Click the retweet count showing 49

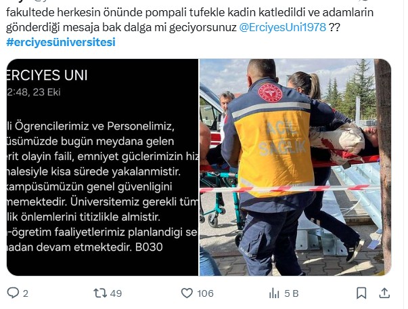click(116, 293)
